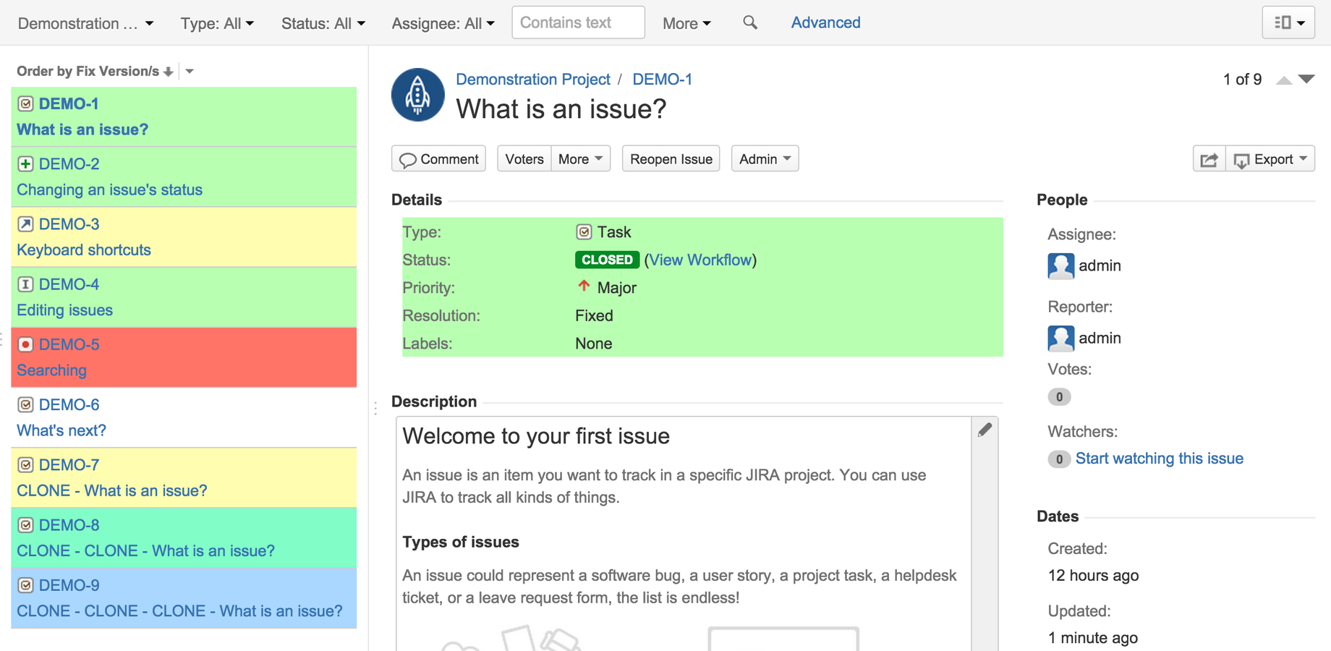
Task: Click the DEMO-8 task icon
Action: tap(25, 524)
